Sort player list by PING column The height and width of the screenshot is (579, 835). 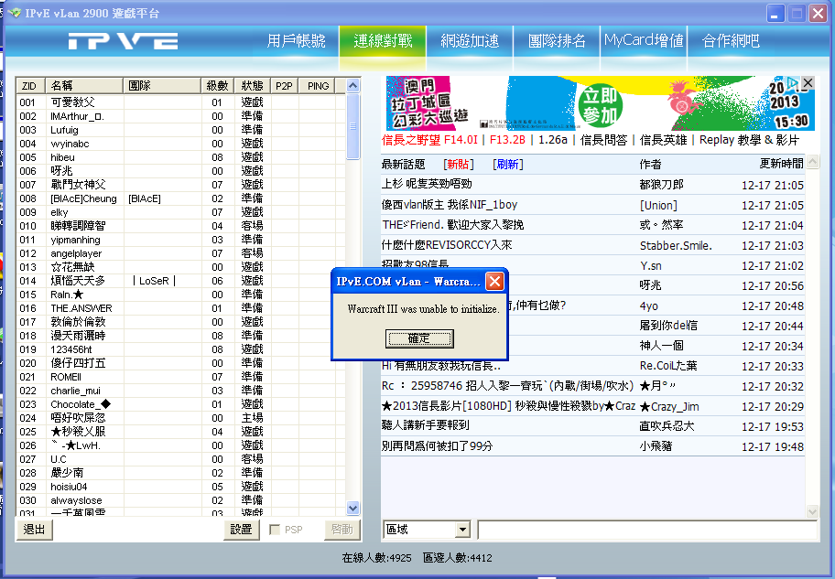click(318, 86)
